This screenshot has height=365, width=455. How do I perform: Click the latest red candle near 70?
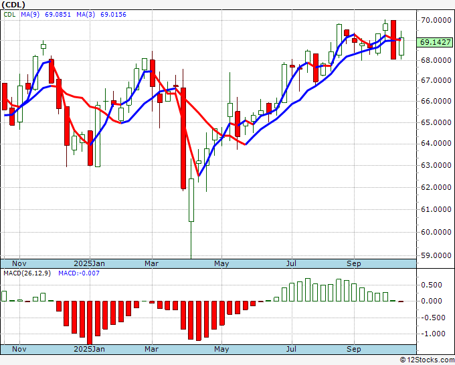coord(393,39)
